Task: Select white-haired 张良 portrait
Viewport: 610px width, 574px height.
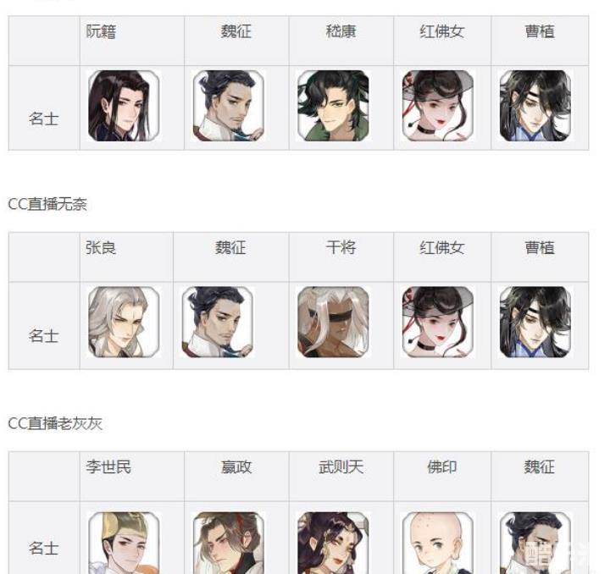Action: tap(124, 323)
